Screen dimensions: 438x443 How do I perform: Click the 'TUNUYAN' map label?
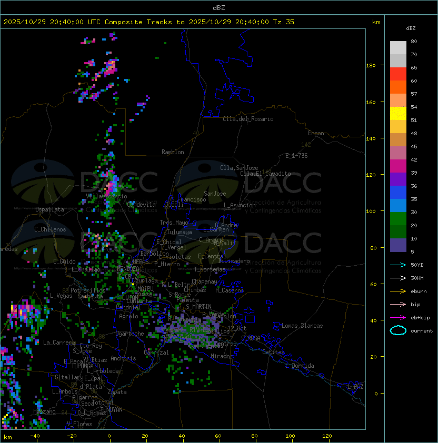coord(112,410)
